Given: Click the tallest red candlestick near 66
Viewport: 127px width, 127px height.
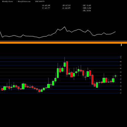Looking at the screenshot, I should [x=67, y=68].
